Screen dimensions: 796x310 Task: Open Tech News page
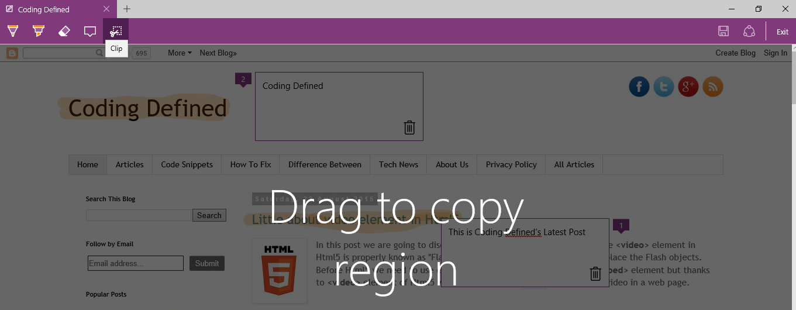pos(398,164)
